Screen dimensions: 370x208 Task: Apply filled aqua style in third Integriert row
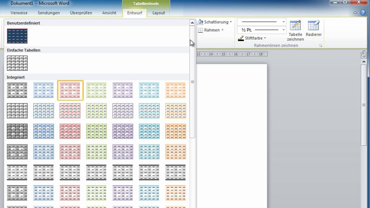149,131
